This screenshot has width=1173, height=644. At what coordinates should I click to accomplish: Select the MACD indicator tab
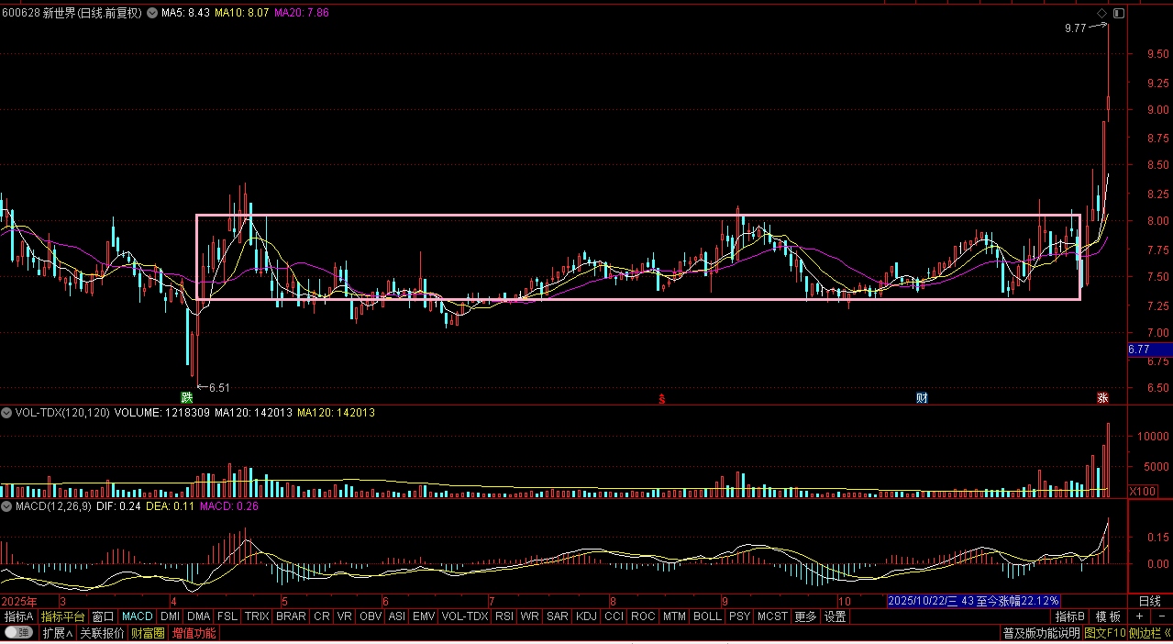(138, 616)
